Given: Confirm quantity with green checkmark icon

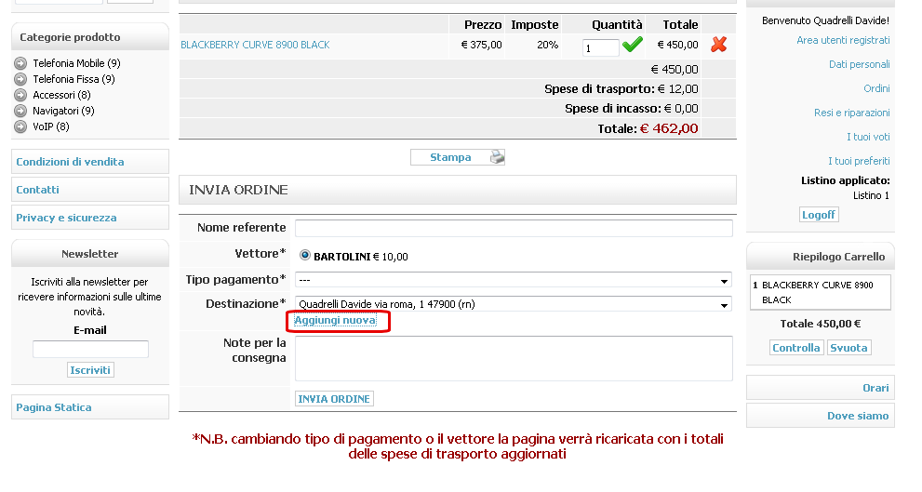Looking at the screenshot, I should pos(632,45).
